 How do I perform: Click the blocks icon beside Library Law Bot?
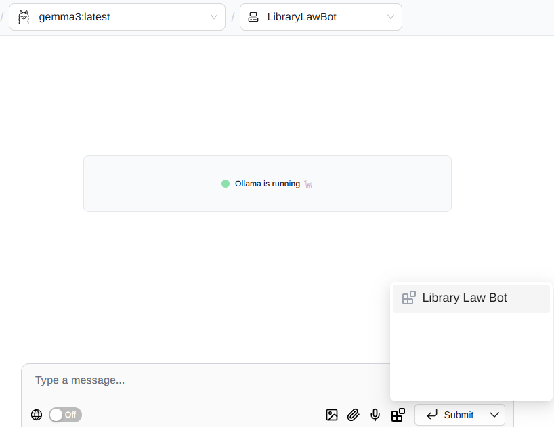[409, 298]
